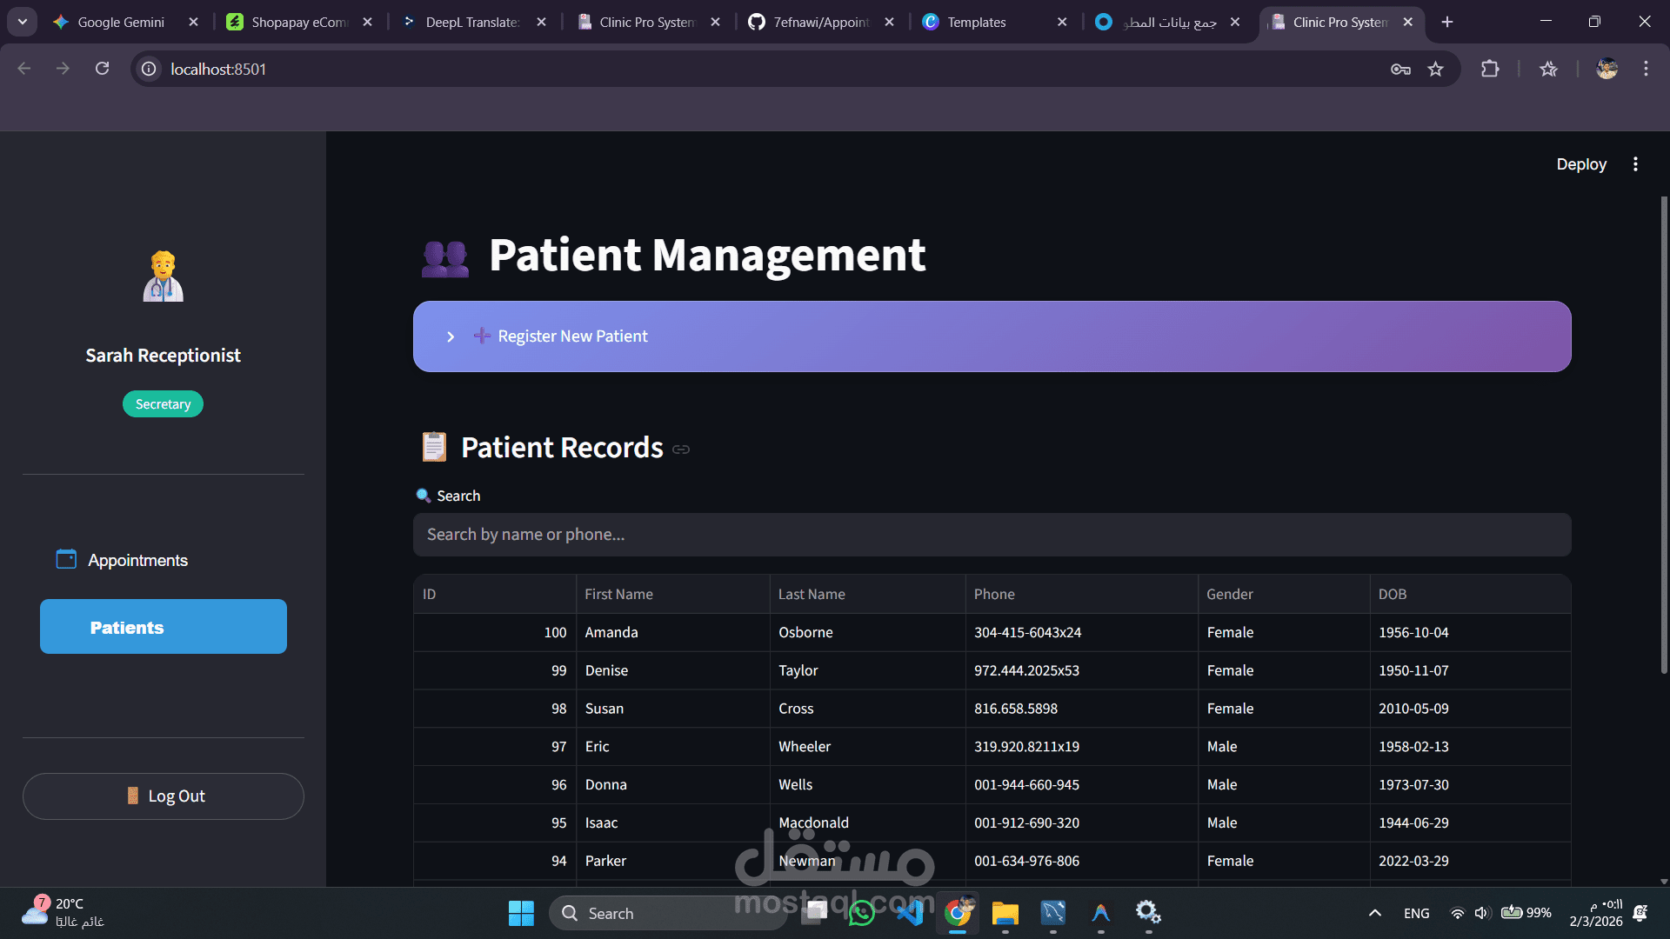Click the Patient Records anchor link icon
The width and height of the screenshot is (1670, 939).
click(681, 450)
